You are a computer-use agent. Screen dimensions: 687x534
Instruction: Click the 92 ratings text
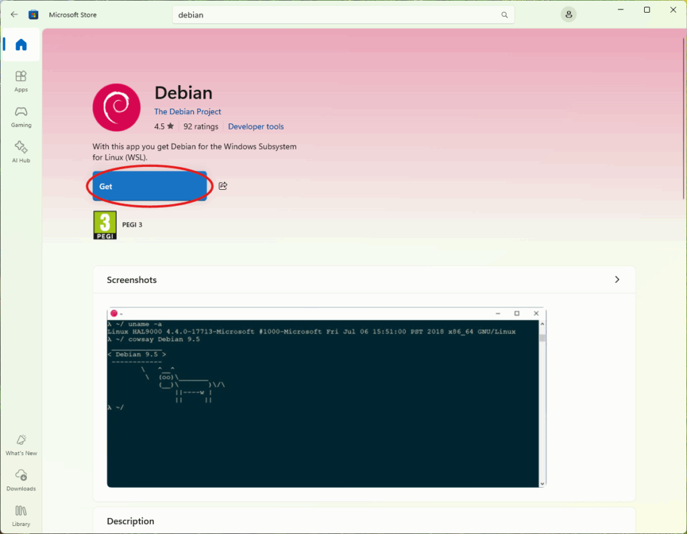pyautogui.click(x=201, y=127)
